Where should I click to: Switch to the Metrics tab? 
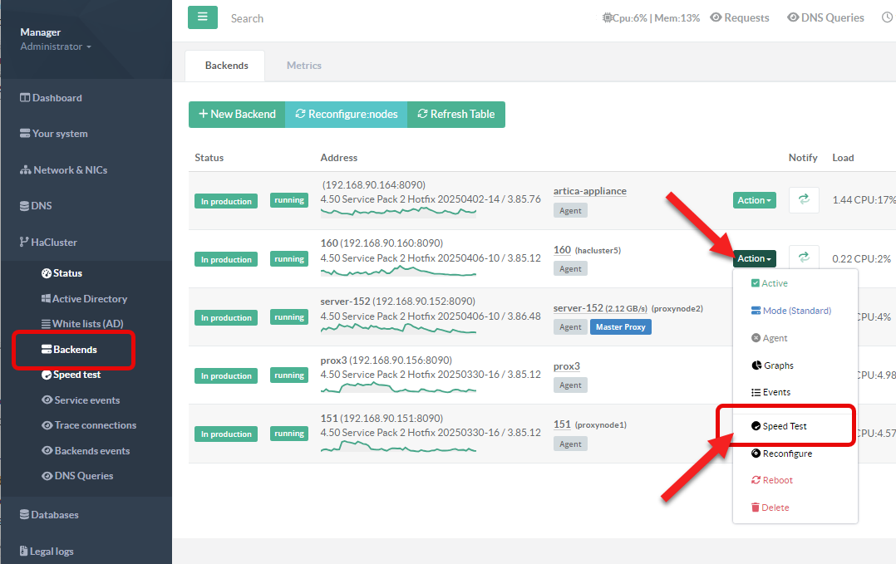click(304, 66)
